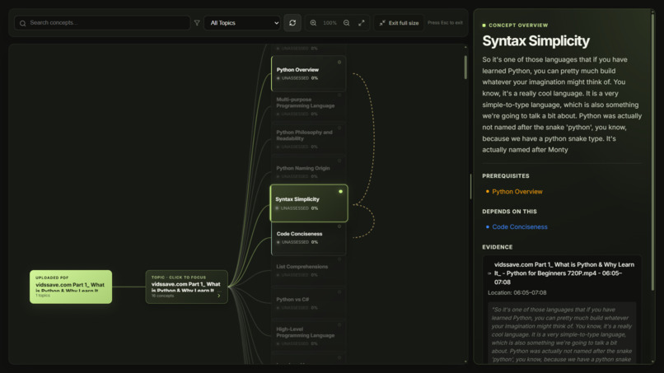Click the 100% zoom level text
Image resolution: width=664 pixels, height=373 pixels.
(x=330, y=23)
